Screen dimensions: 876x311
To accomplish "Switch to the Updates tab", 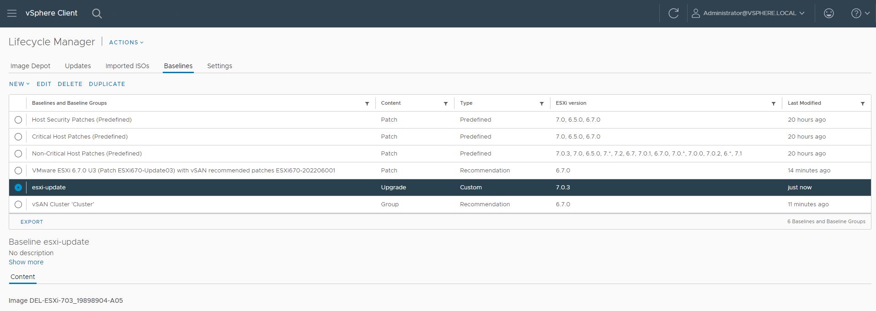I will [x=78, y=66].
